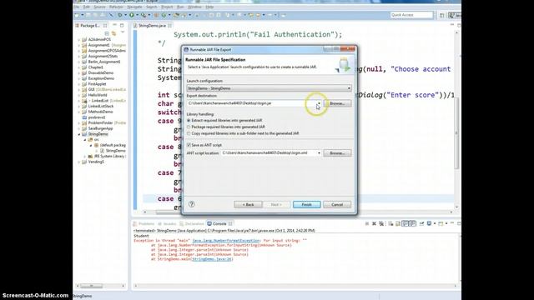Click the Clear Console icon

(x=390, y=223)
